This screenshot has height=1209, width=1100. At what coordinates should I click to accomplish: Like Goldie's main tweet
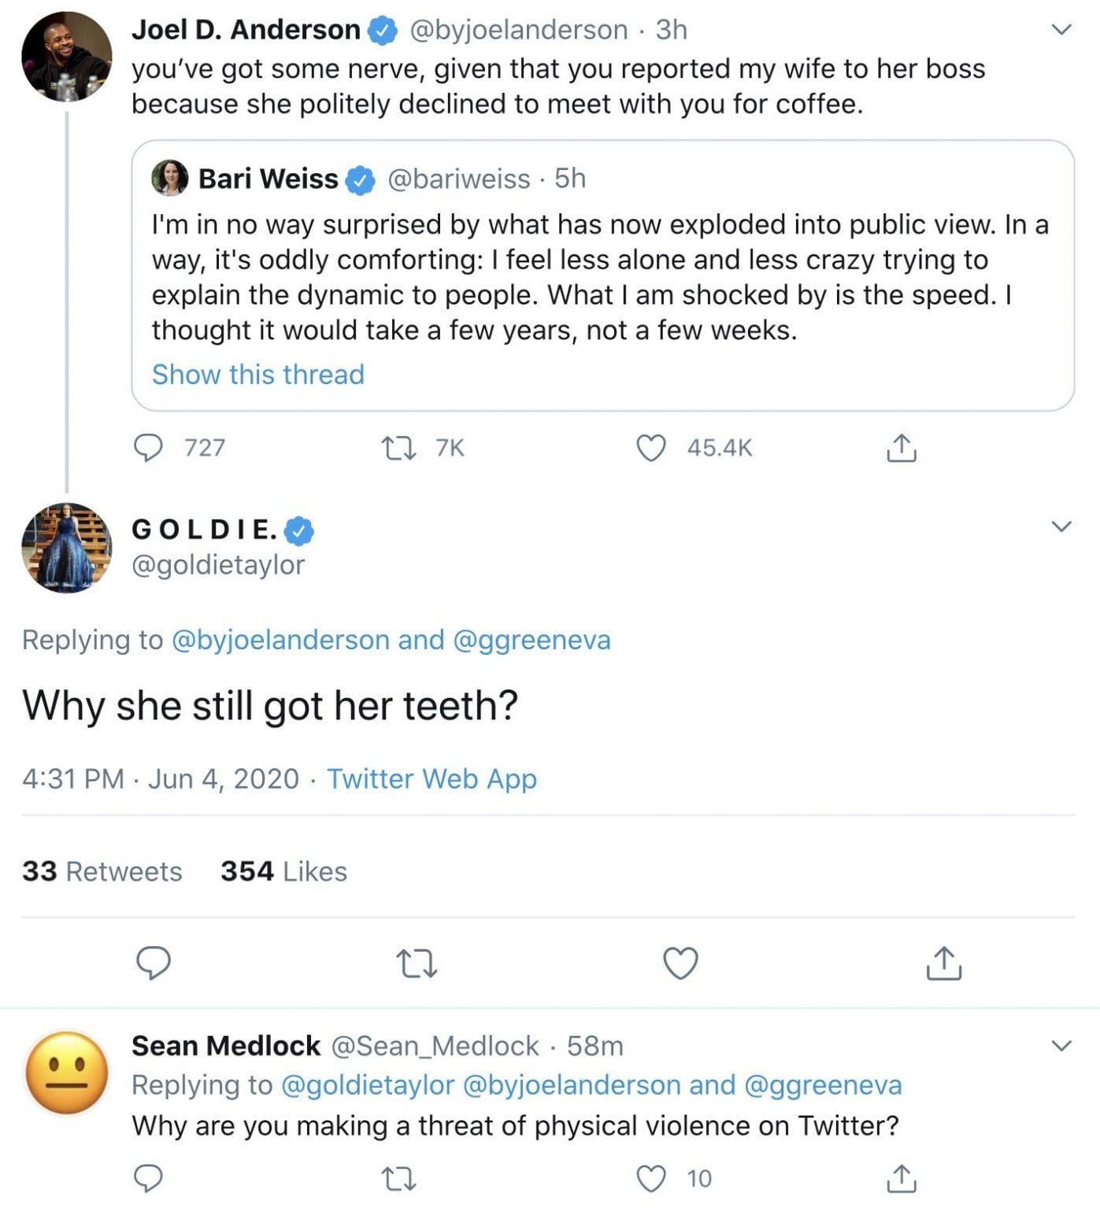click(x=680, y=963)
